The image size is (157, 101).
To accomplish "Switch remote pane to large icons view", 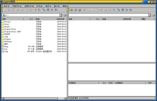I will pos(119,10).
